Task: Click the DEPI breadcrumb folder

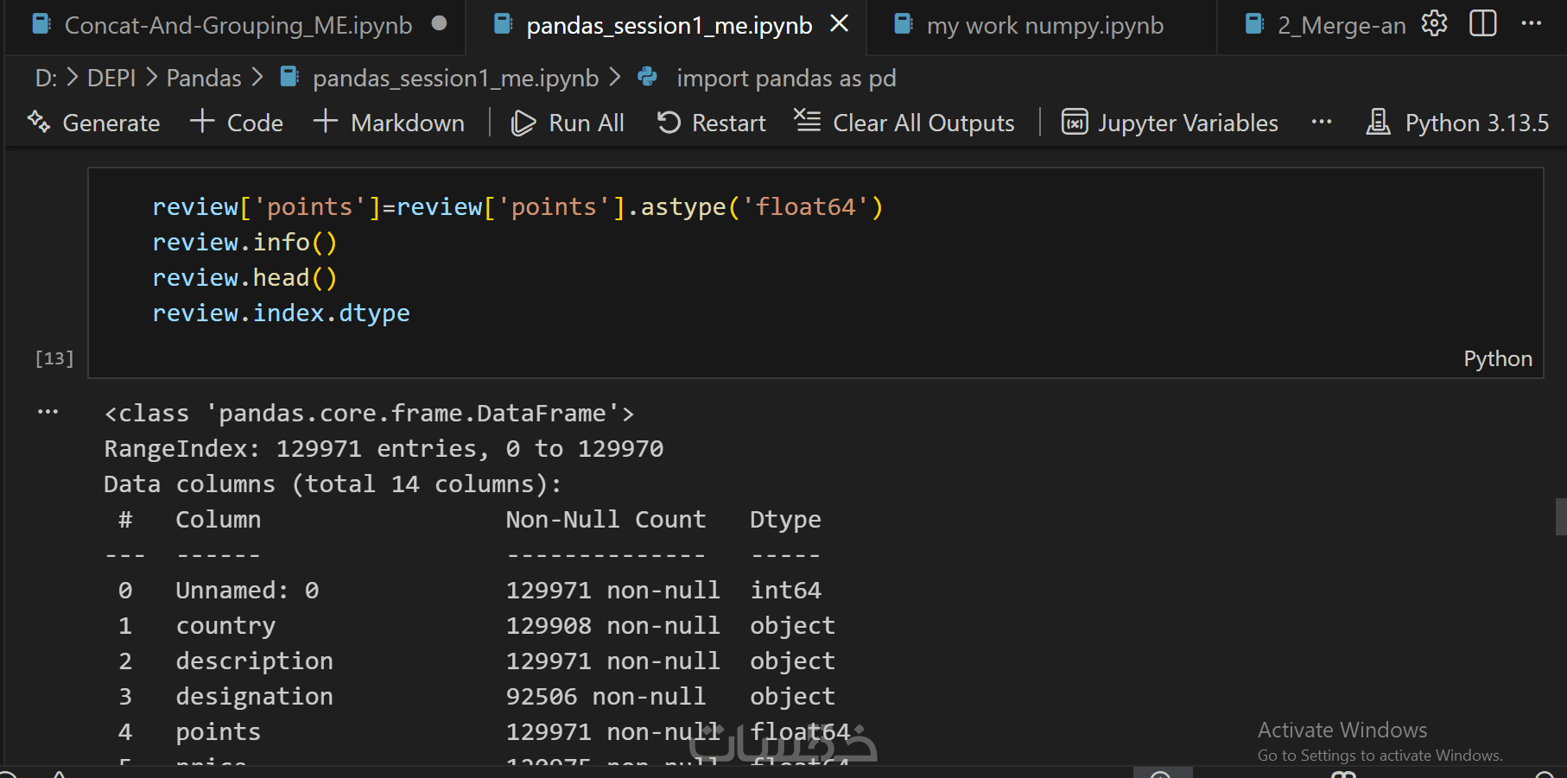Action: point(111,79)
